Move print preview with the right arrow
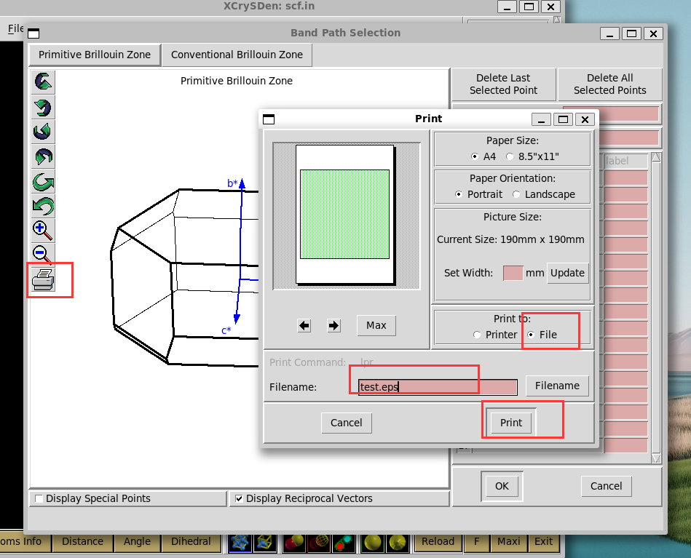The image size is (691, 558). point(333,325)
